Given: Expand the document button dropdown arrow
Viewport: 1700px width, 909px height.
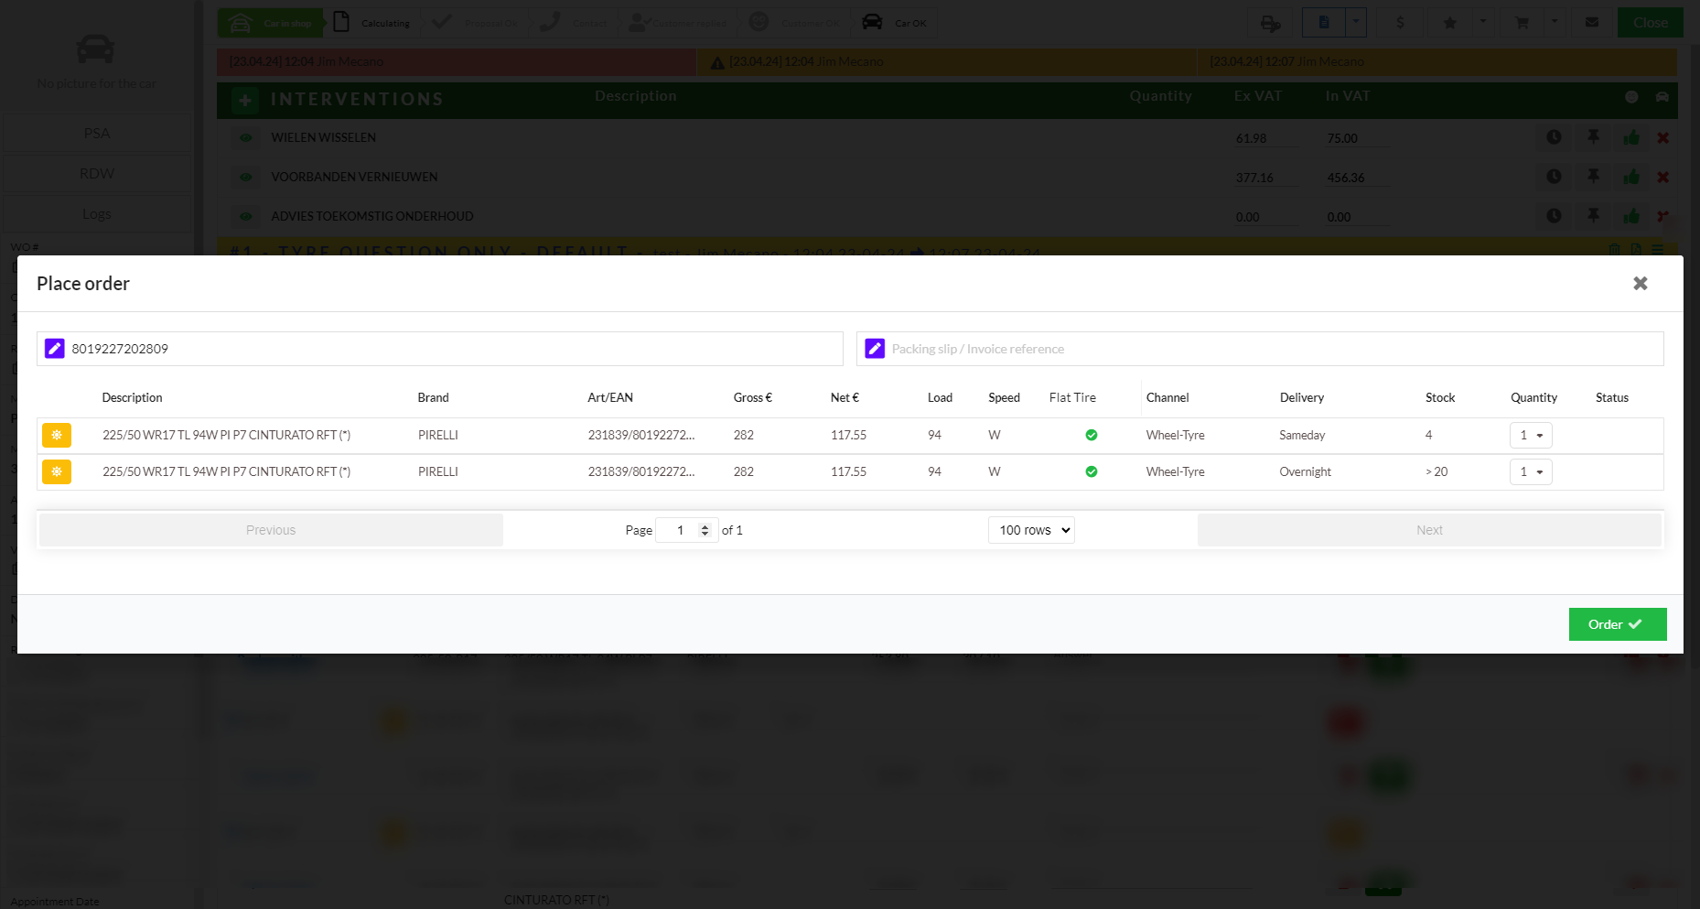Looking at the screenshot, I should [1356, 23].
